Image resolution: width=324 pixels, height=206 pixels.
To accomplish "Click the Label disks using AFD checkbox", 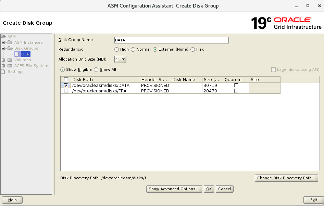I will (x=273, y=70).
